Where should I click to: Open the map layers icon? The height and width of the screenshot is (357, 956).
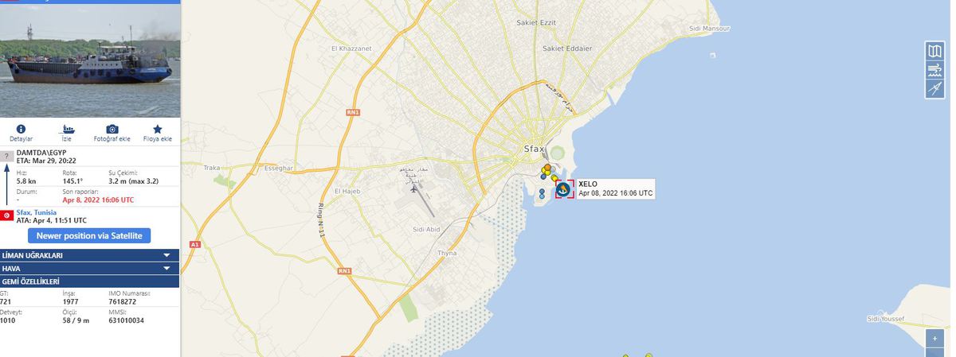coord(934,51)
